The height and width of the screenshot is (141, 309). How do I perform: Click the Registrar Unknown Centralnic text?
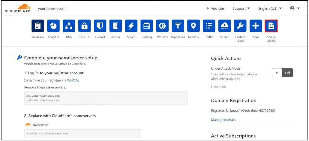(x=243, y=110)
